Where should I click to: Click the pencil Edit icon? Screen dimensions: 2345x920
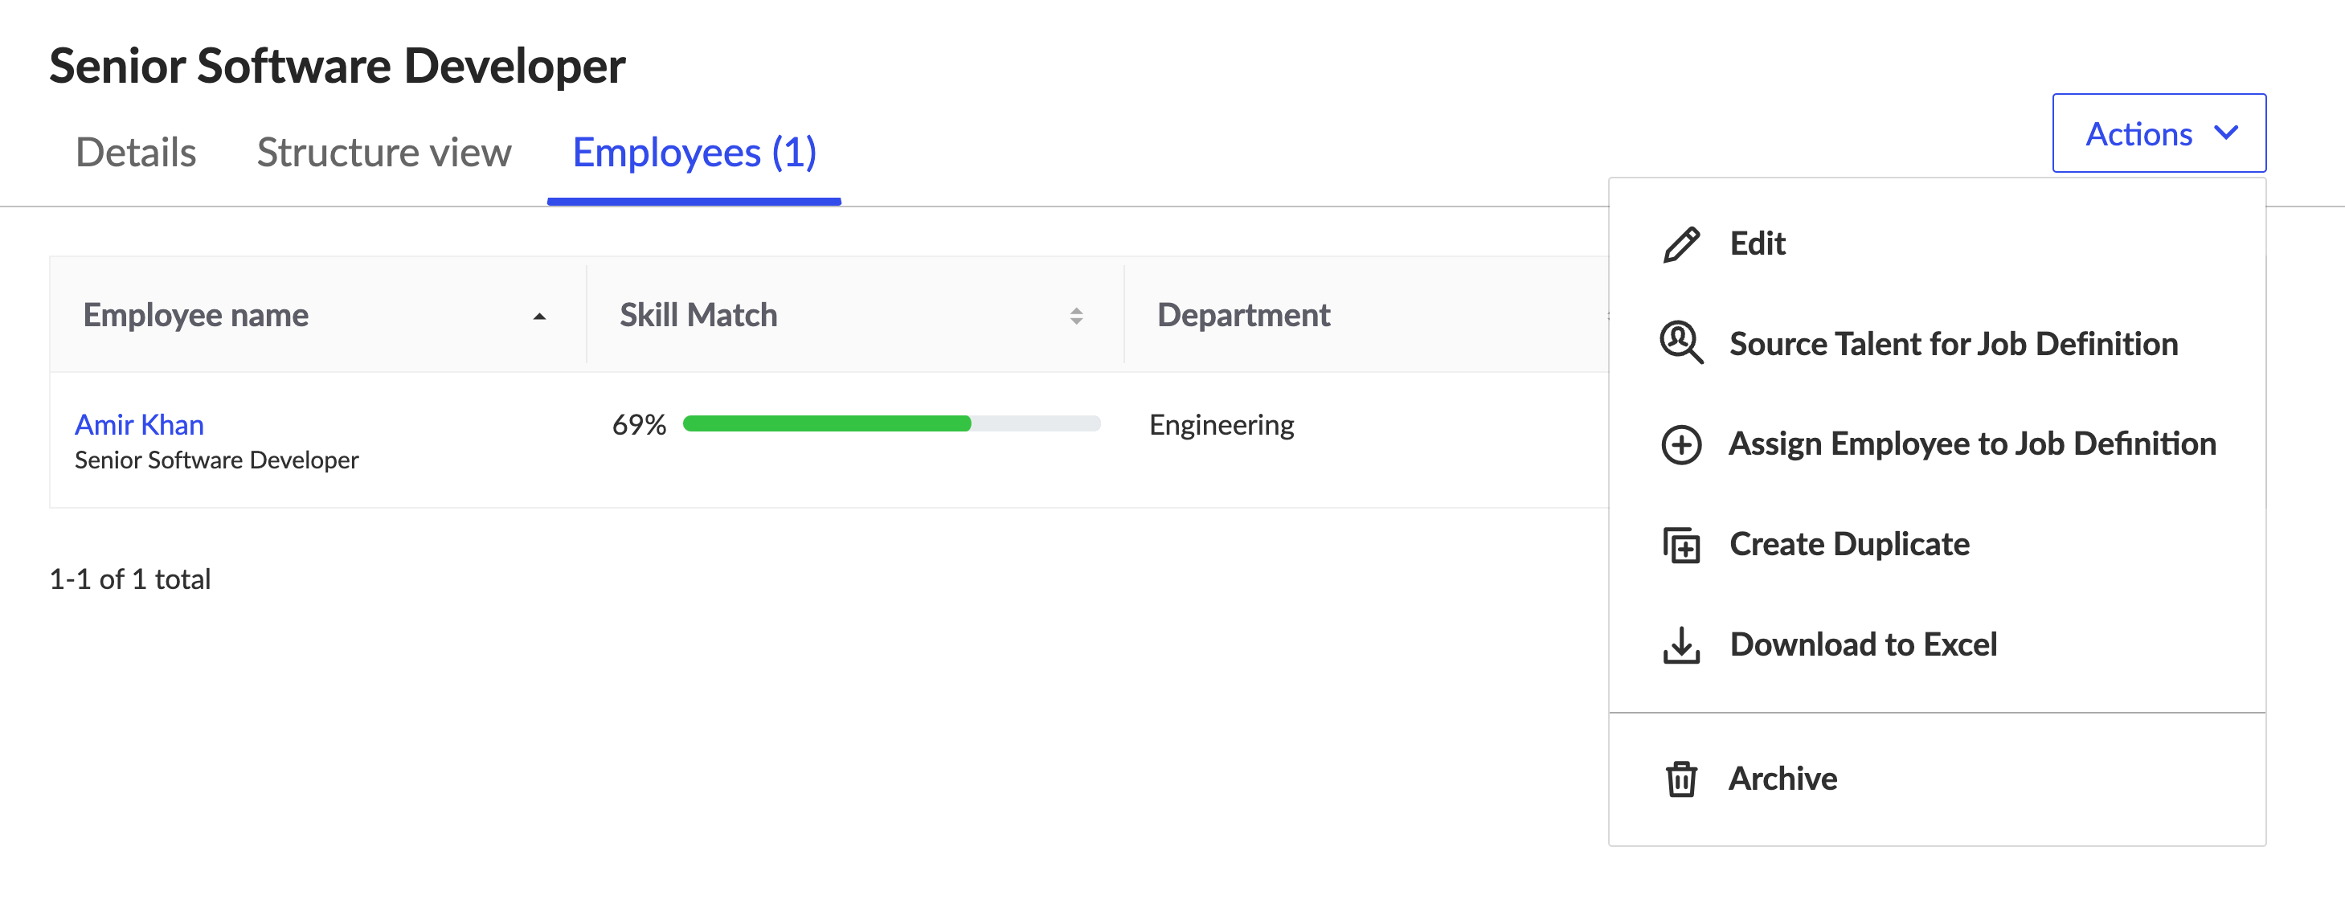1680,244
